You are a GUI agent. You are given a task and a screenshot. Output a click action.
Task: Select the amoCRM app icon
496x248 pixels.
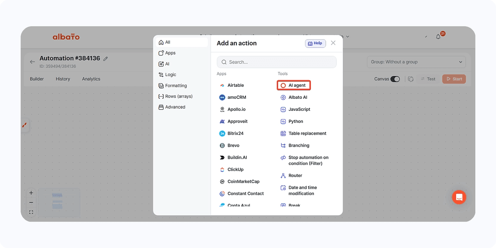(x=222, y=98)
